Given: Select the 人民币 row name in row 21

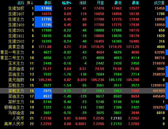Looking at the screenshot, I should tap(18, 118).
